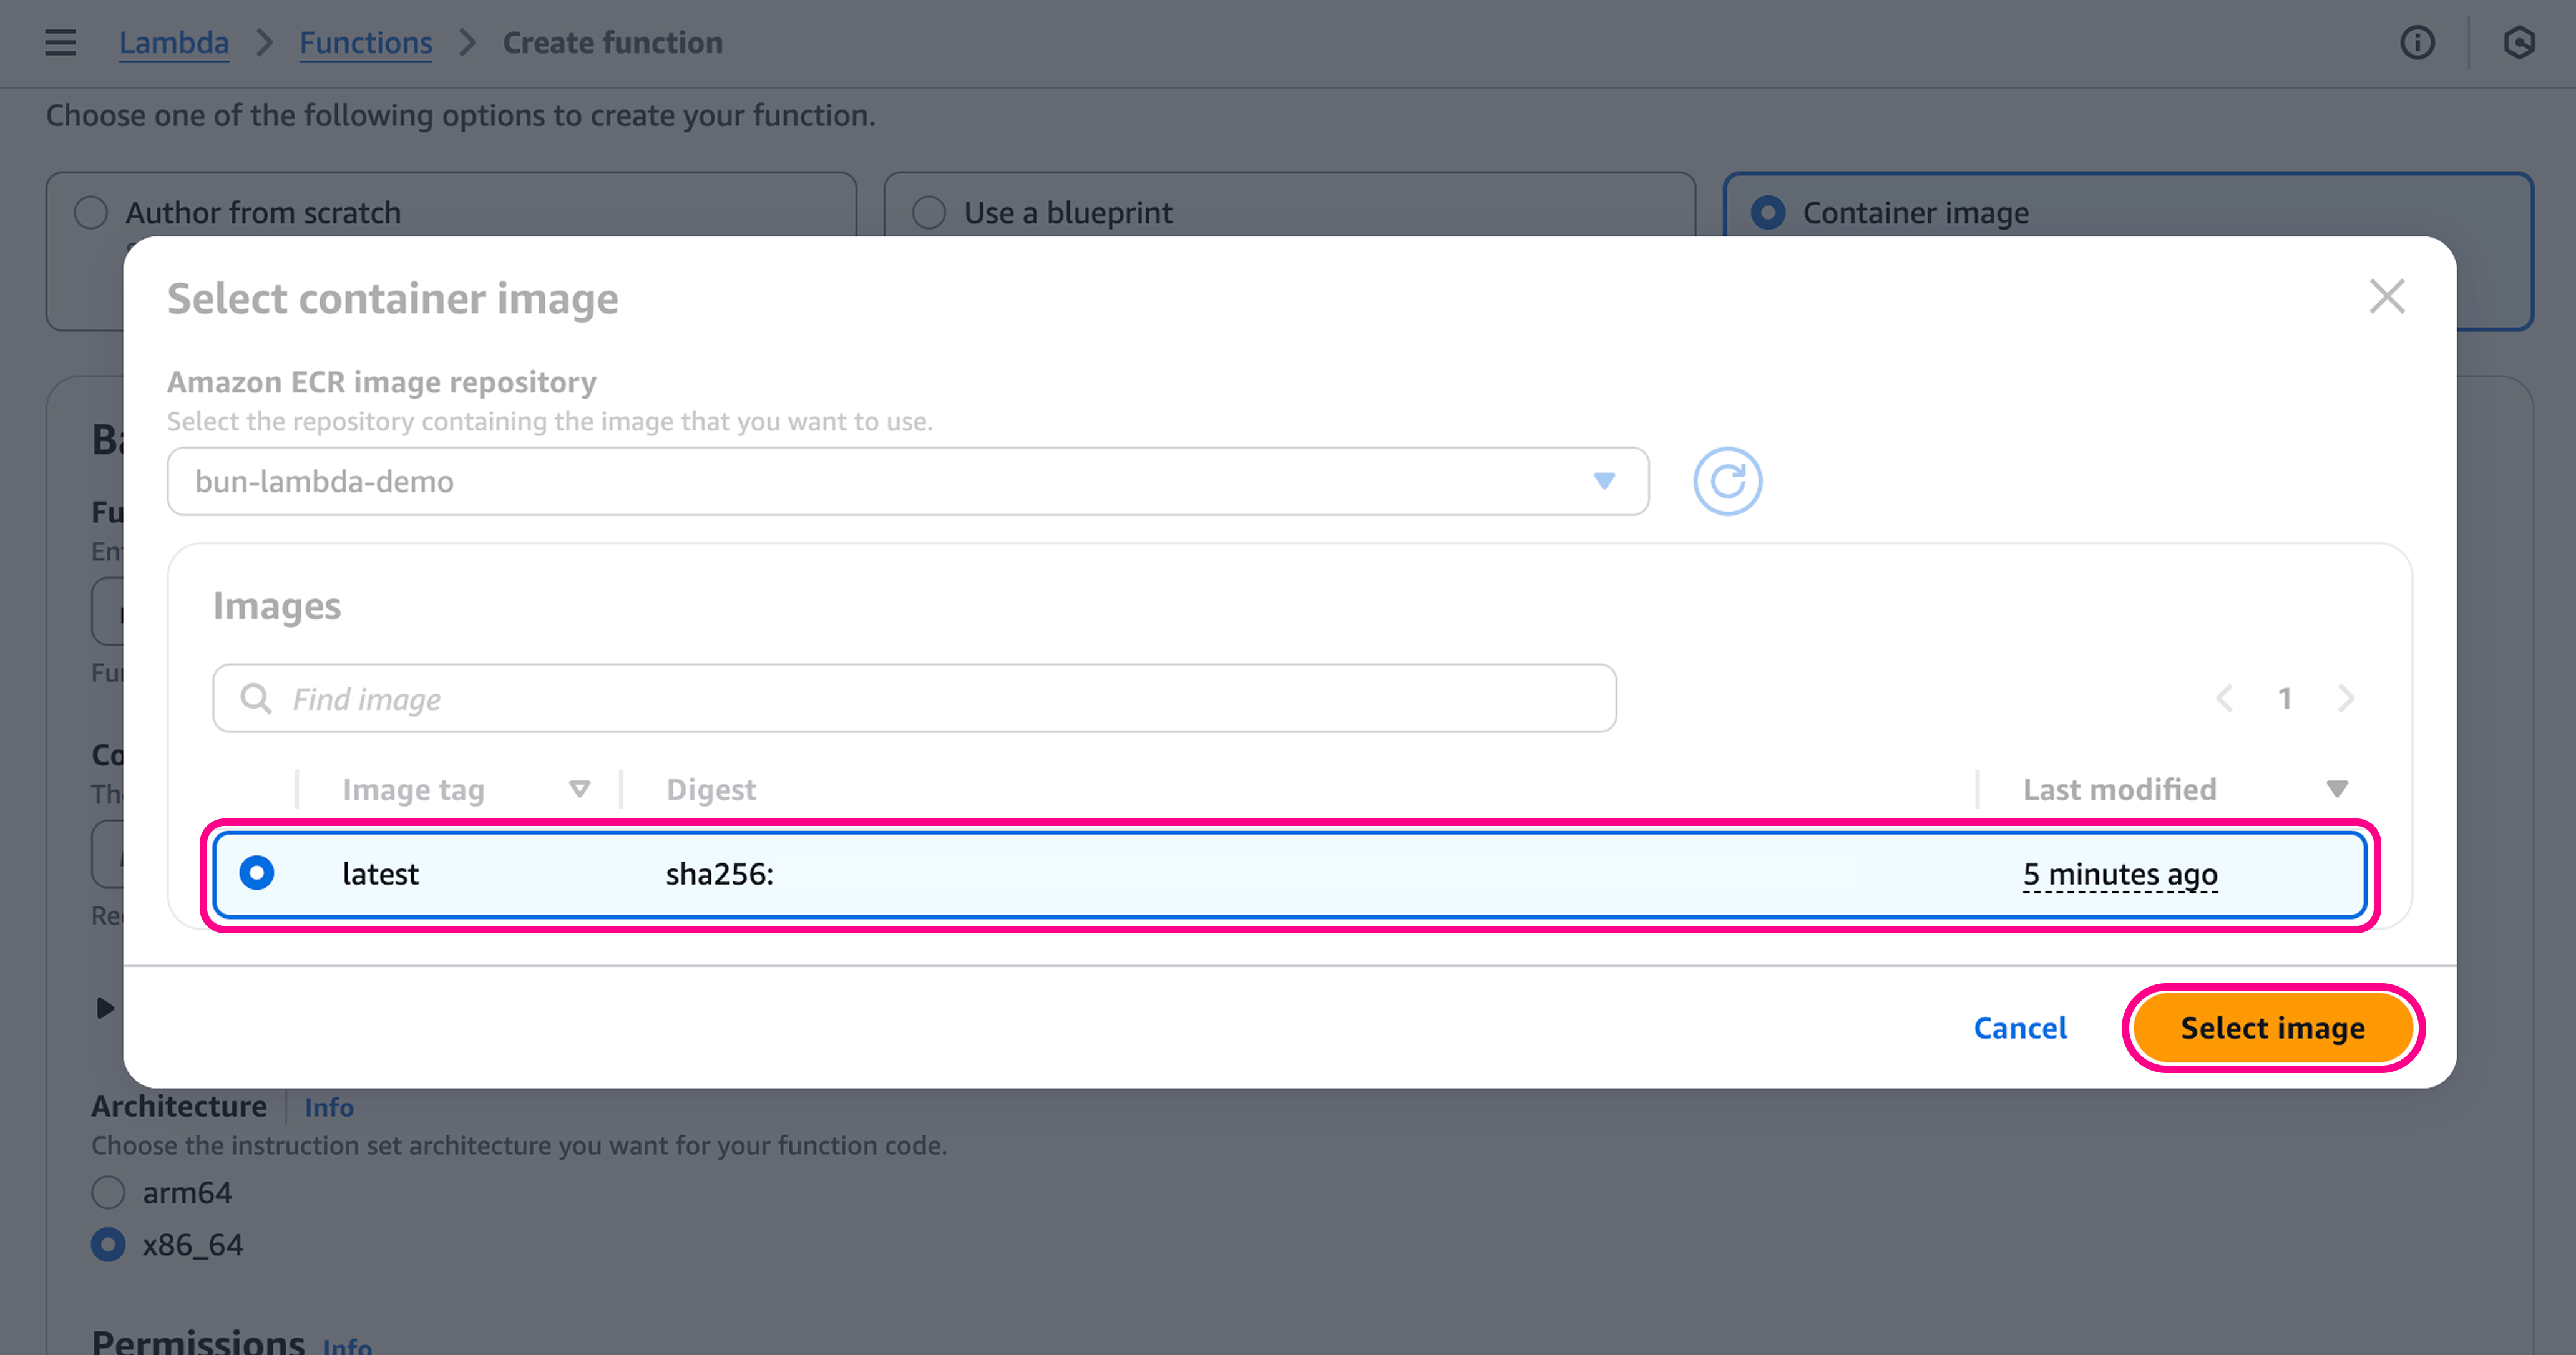Close the Select container image dialog
The width and height of the screenshot is (2576, 1355).
click(2387, 296)
